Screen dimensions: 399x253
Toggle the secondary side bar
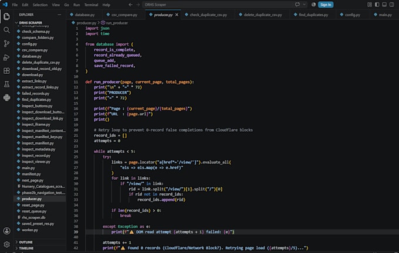coord(392,5)
